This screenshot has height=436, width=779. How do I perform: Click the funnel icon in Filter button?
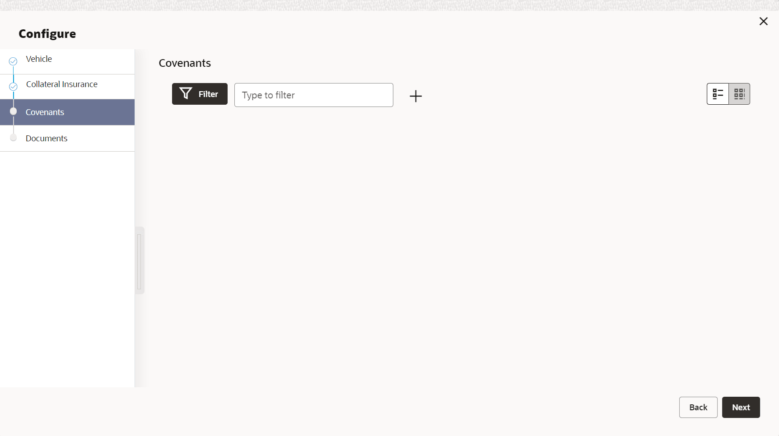(186, 93)
